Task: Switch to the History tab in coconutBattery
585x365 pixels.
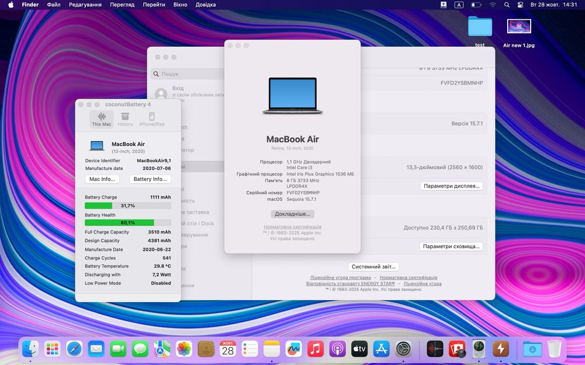Action: click(x=125, y=119)
